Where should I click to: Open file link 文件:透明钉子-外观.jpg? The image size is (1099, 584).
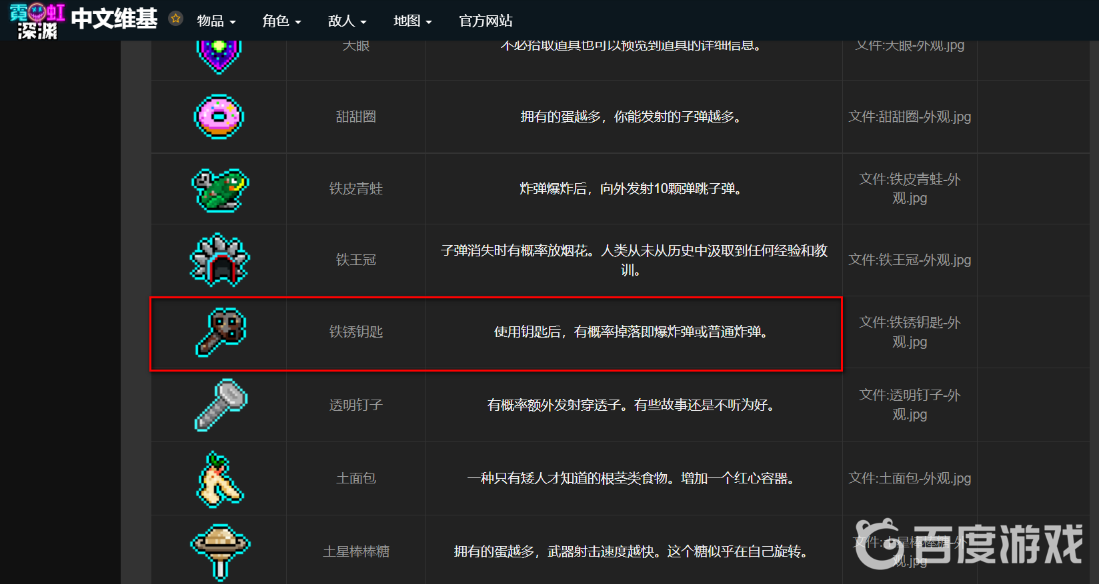tap(910, 404)
